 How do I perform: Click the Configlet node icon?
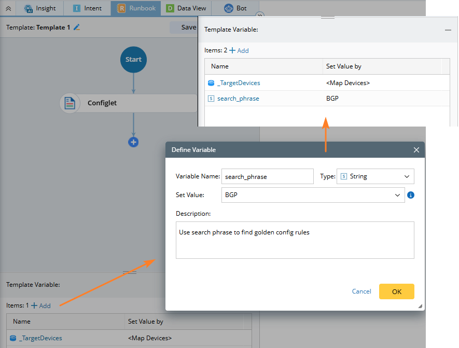(x=69, y=103)
